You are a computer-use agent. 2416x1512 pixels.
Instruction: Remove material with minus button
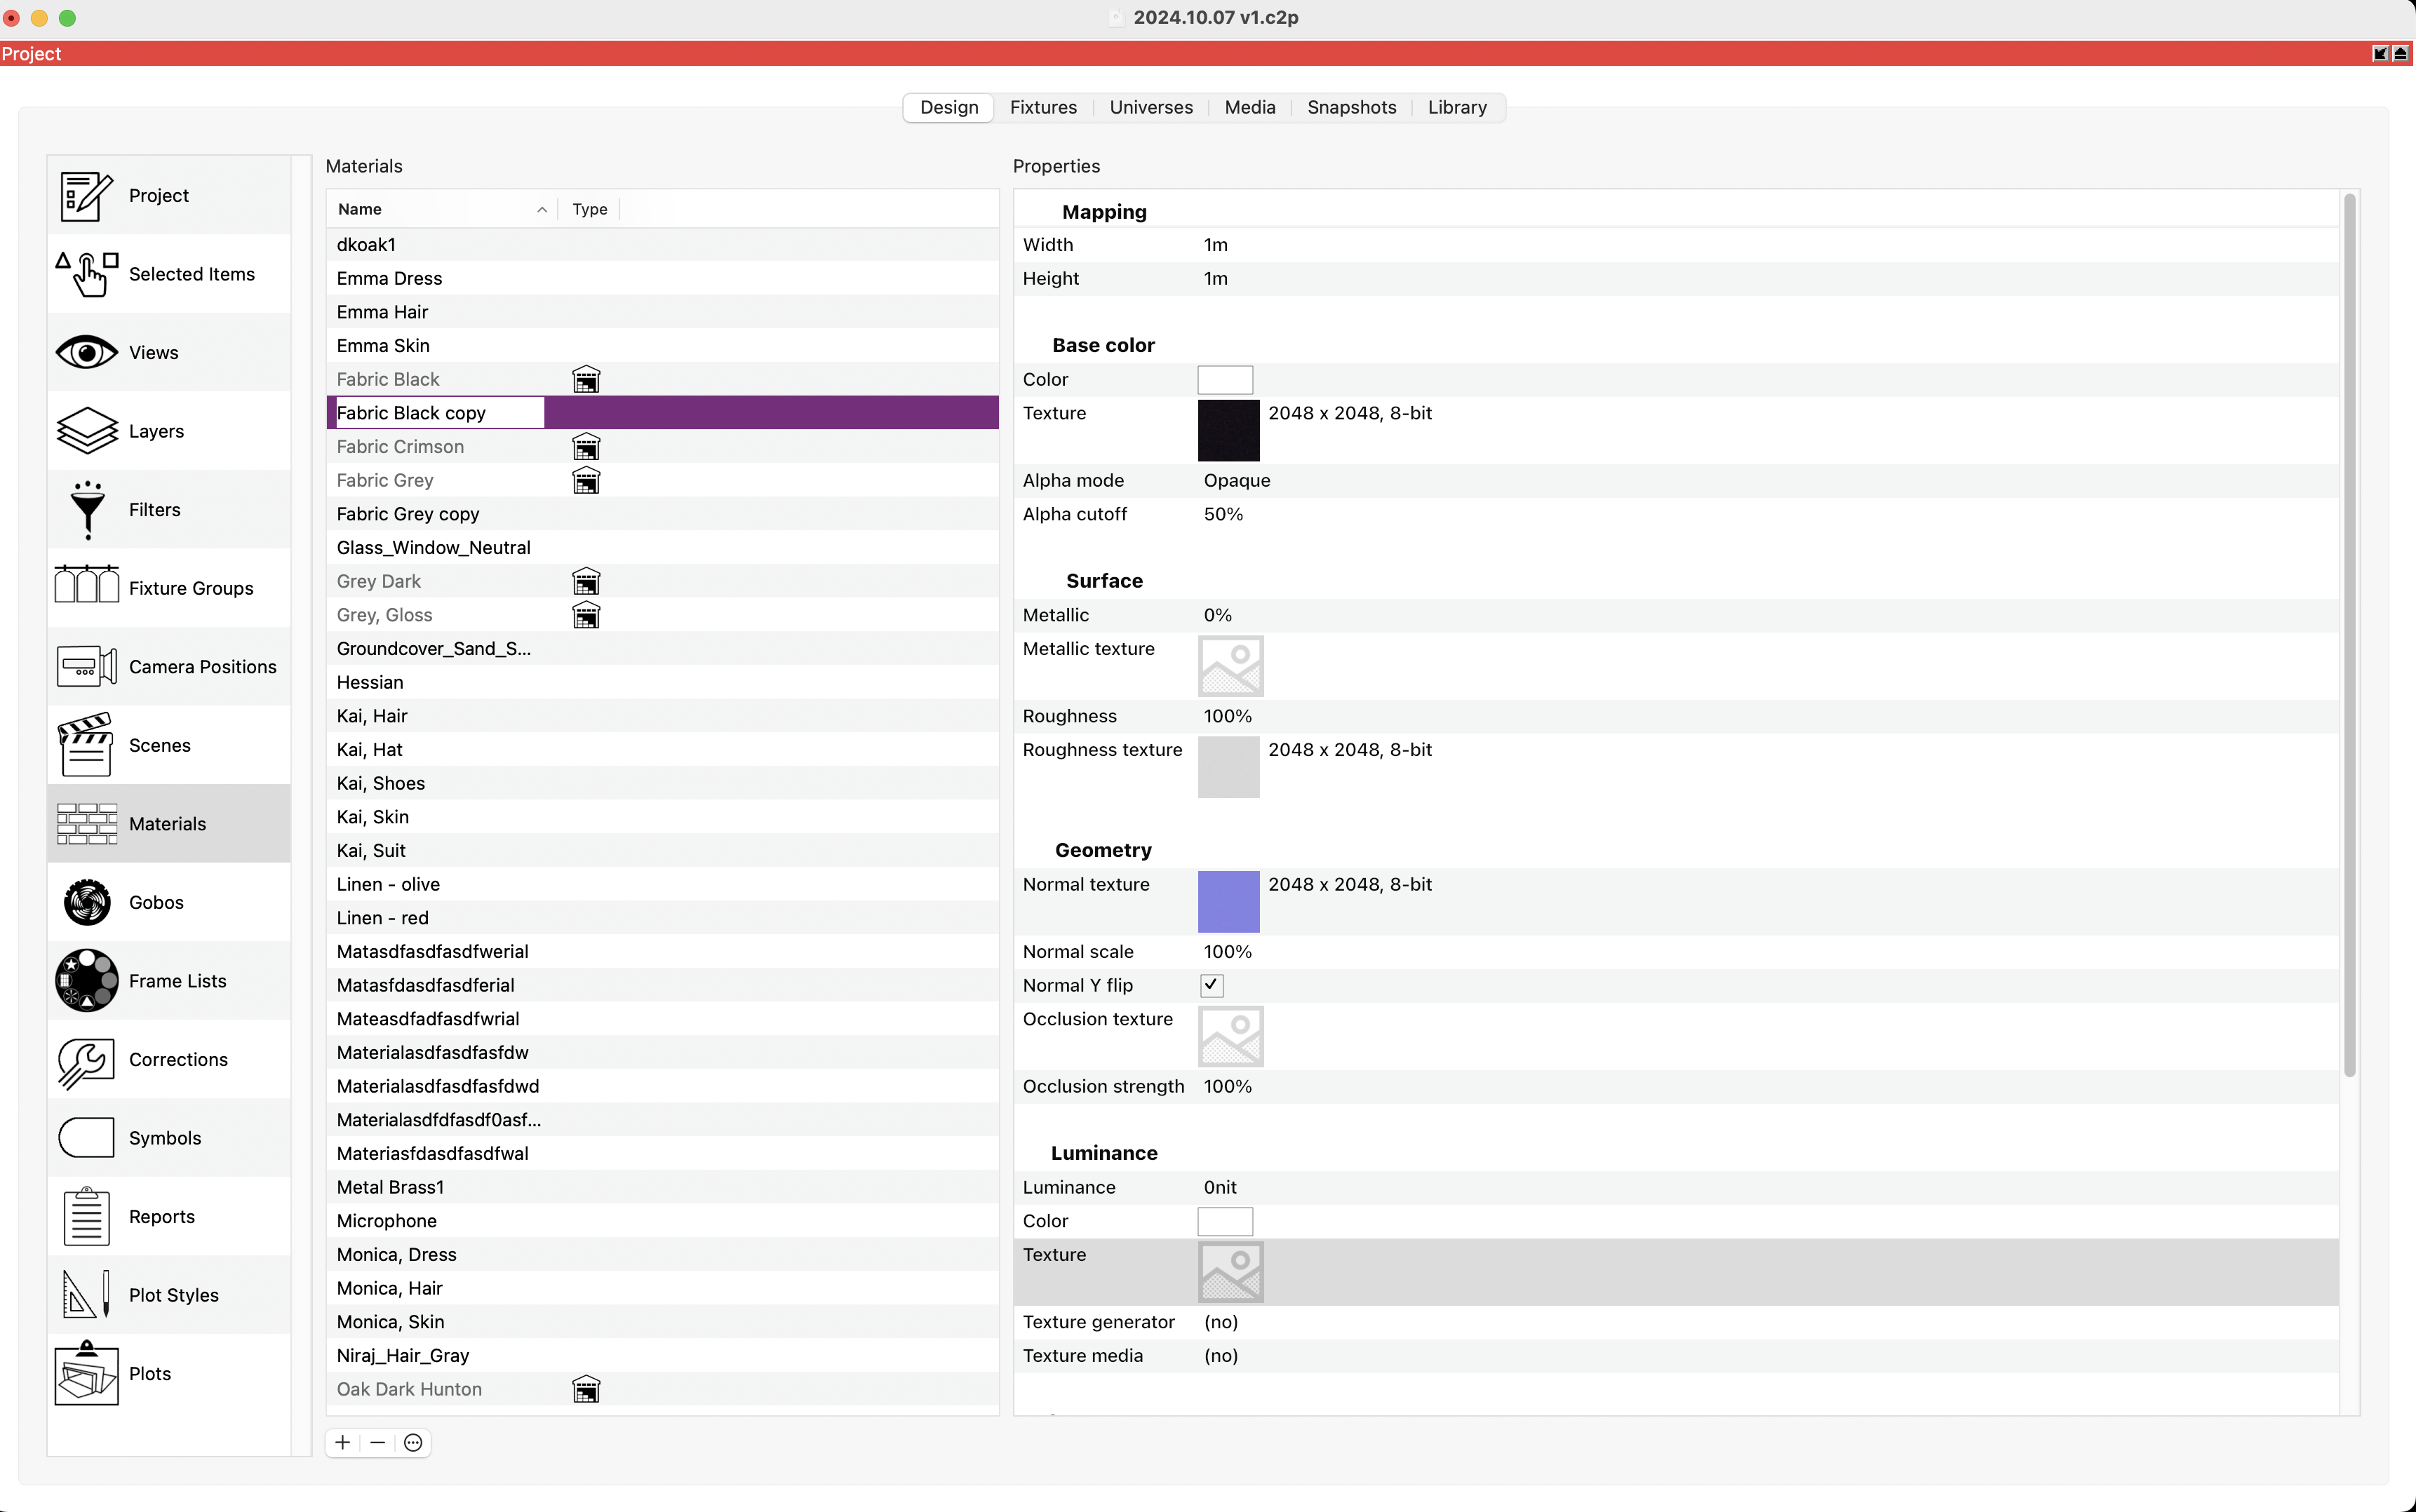(x=378, y=1442)
